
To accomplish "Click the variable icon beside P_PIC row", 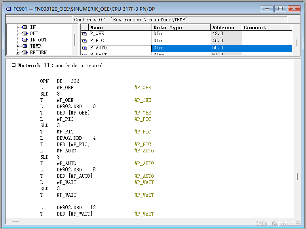I will [84, 41].
